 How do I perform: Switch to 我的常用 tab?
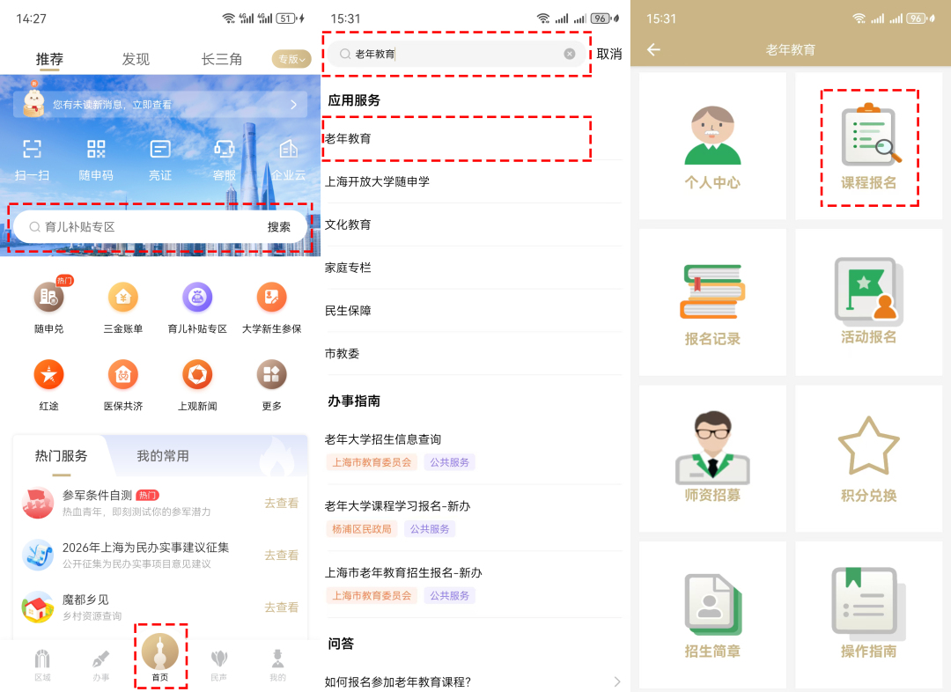point(162,456)
